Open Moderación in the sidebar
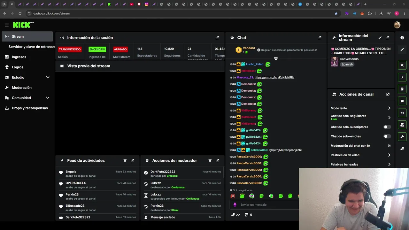Image resolution: width=409 pixels, height=230 pixels. (27, 88)
